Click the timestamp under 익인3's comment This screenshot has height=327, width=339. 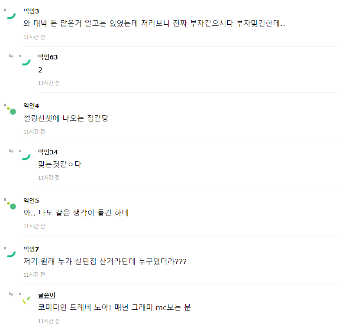tap(34, 37)
